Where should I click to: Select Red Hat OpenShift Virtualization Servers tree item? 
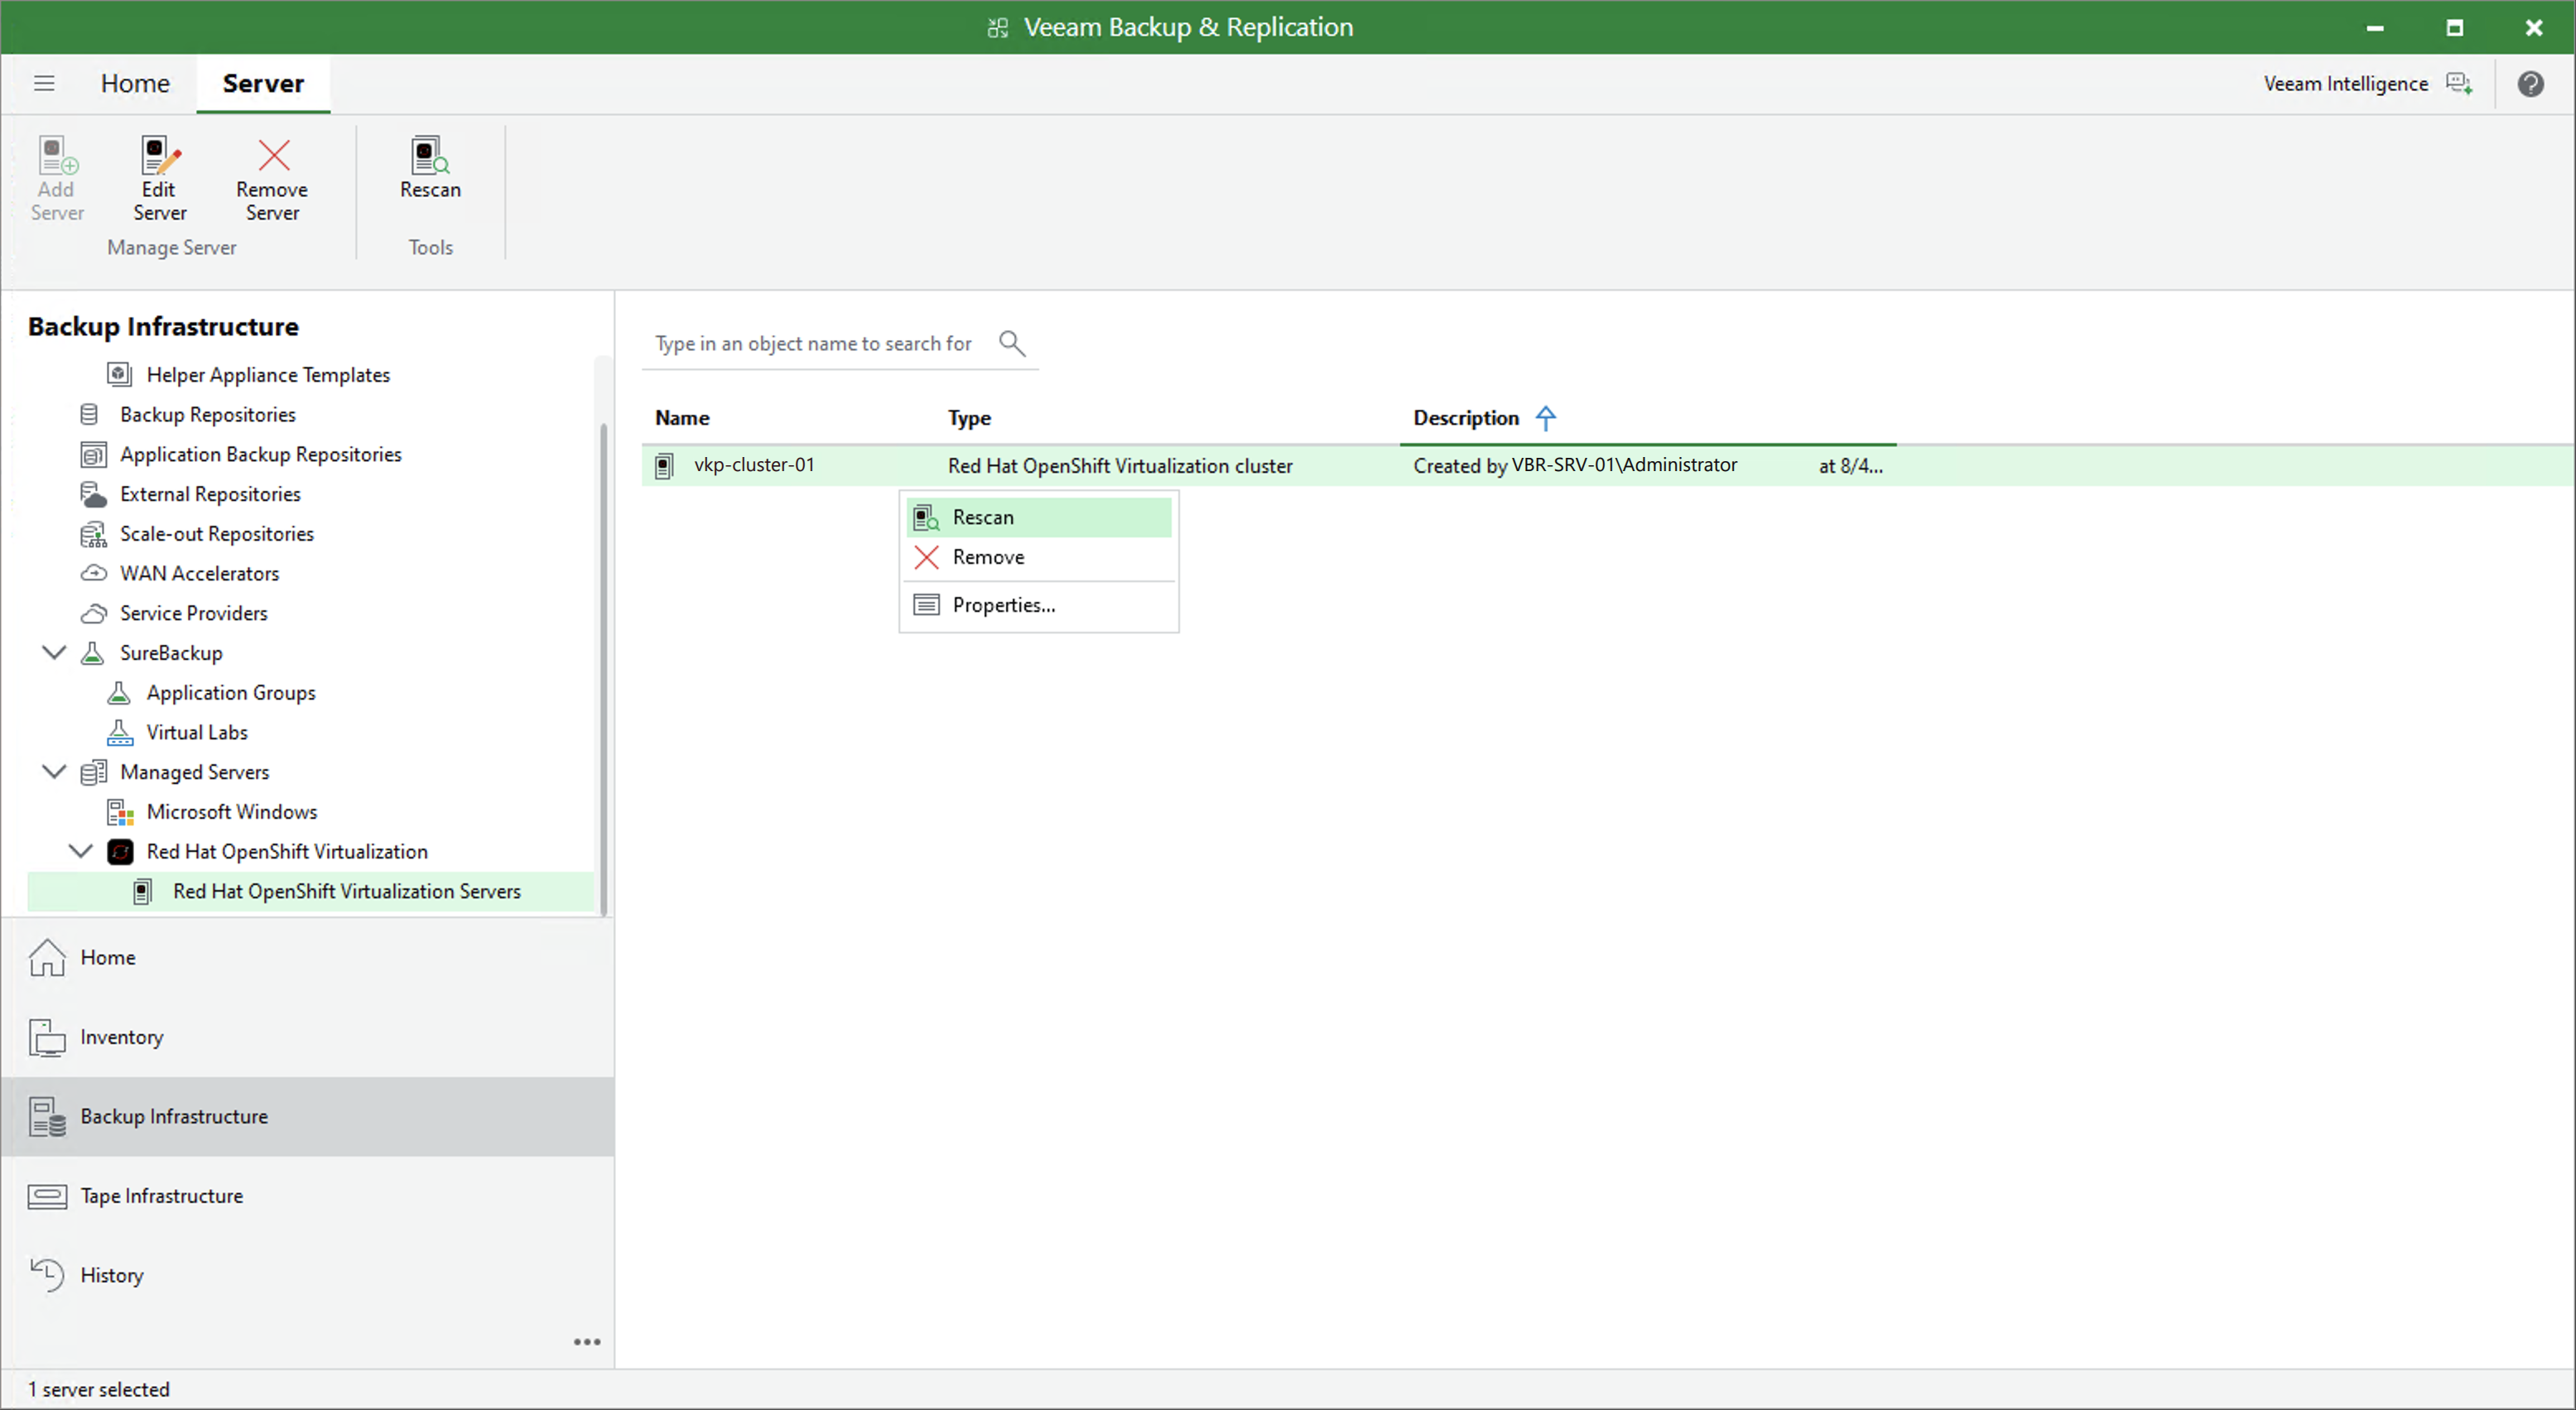click(x=311, y=892)
